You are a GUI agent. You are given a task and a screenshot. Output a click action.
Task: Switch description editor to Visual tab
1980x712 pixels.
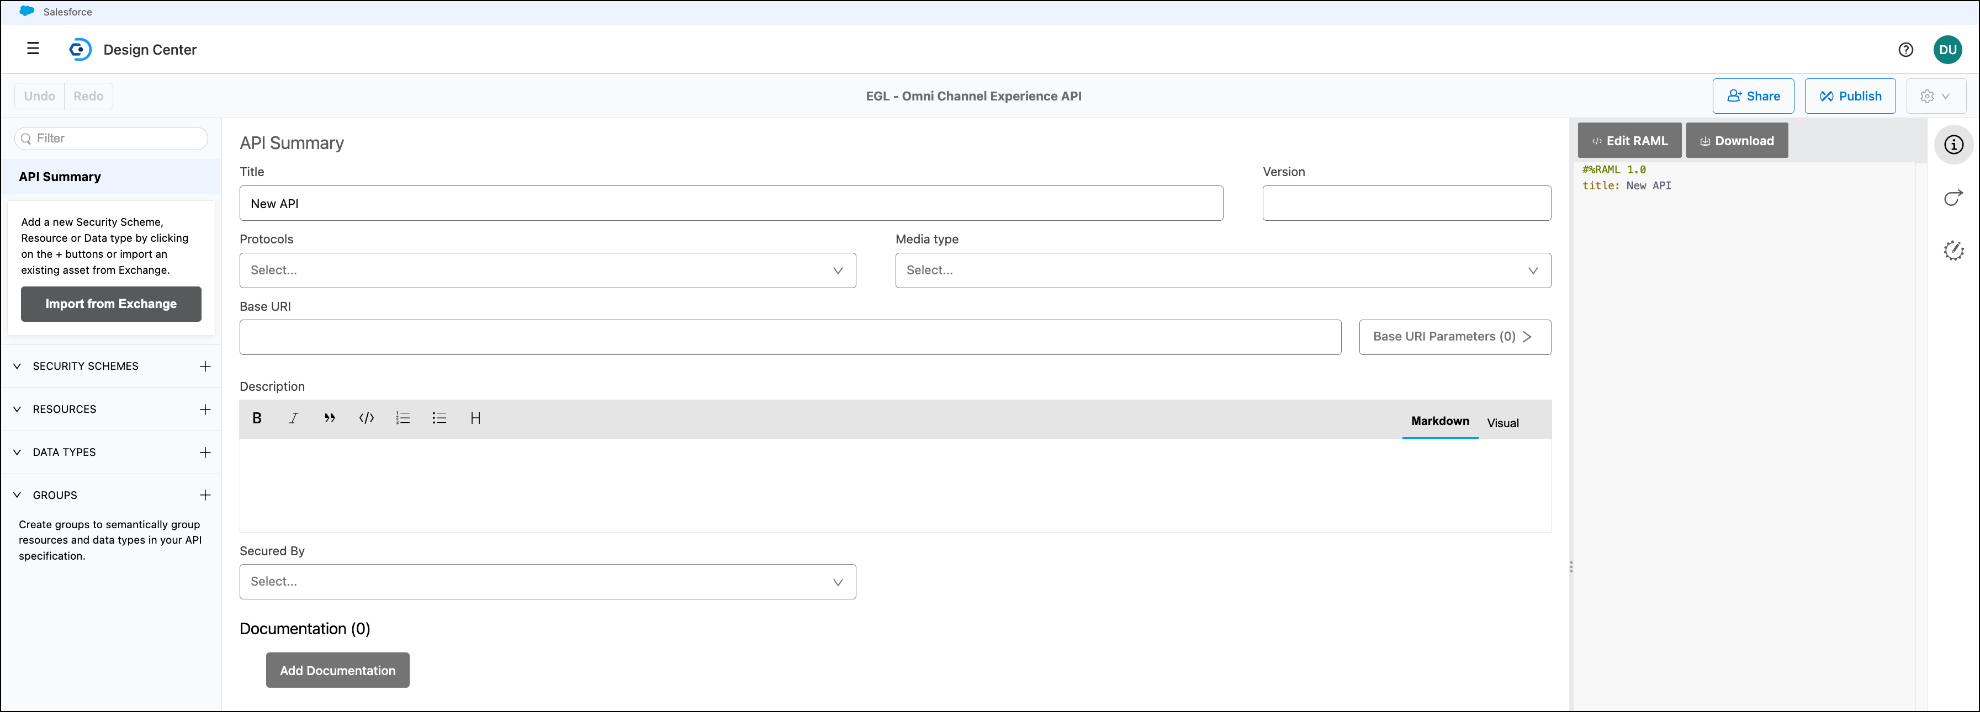point(1502,423)
